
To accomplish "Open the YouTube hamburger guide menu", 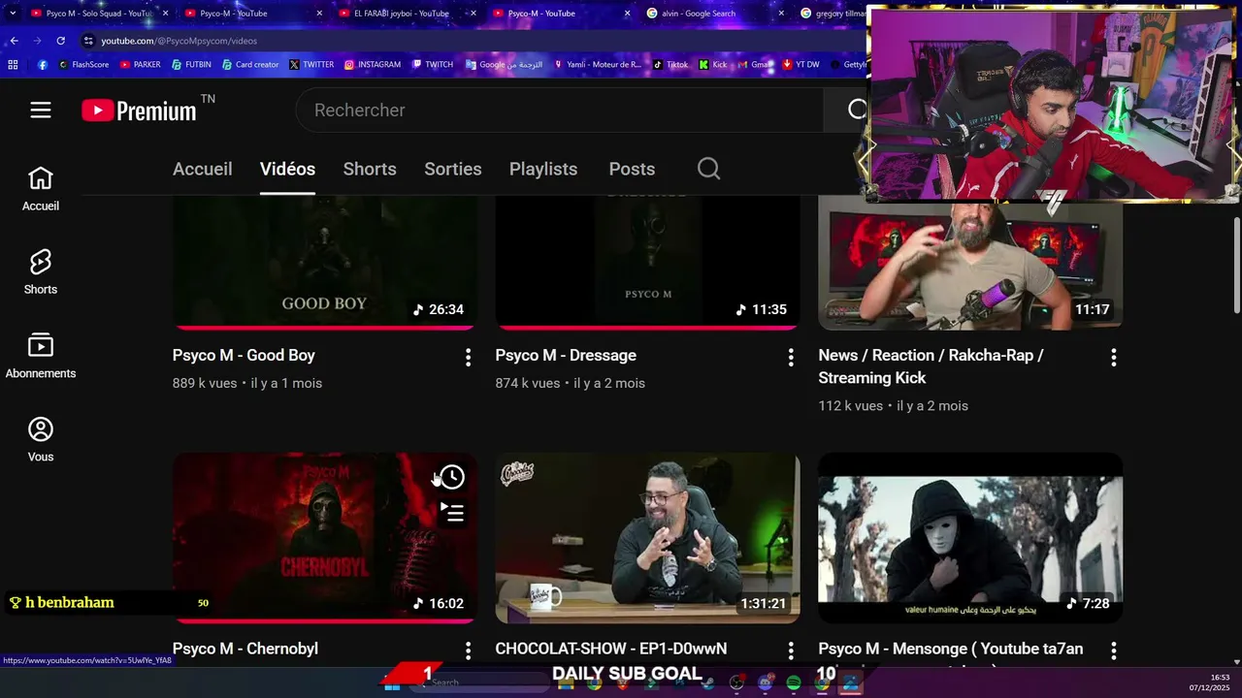I will (41, 111).
